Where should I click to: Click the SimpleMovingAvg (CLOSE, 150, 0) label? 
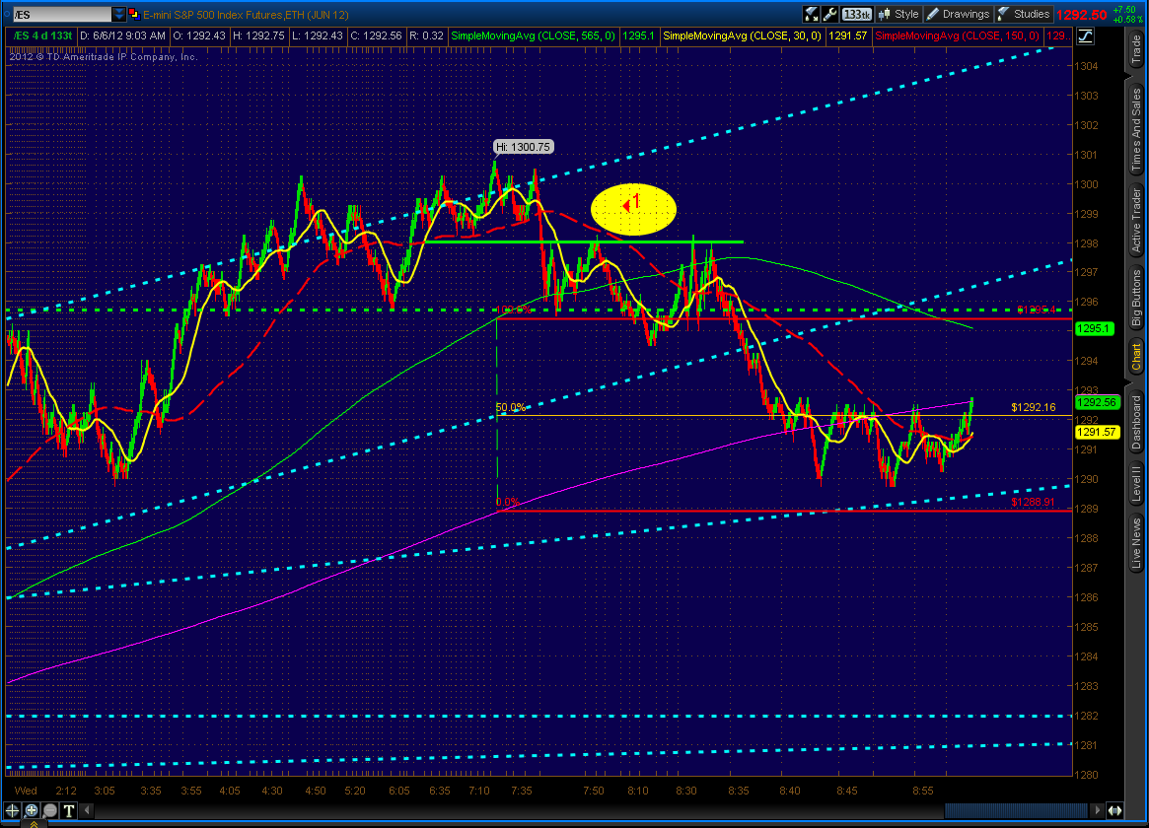point(957,35)
